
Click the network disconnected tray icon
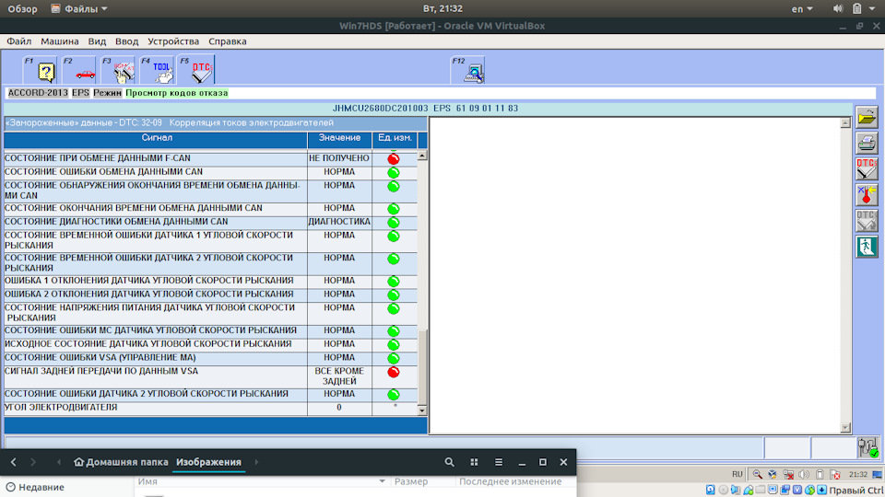tap(788, 475)
